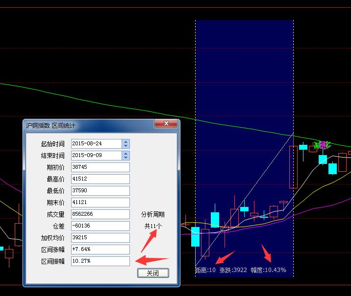Image resolution: width=351 pixels, height=296 pixels.
Task: Select the 期初价 field with value 38745
Action: pyautogui.click(x=100, y=167)
